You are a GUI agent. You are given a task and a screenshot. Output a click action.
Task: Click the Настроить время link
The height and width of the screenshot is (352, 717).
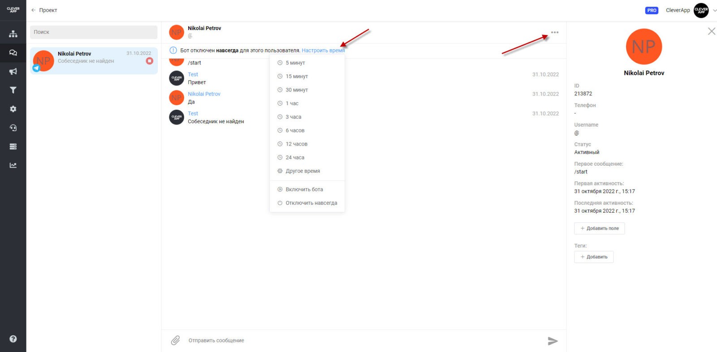pos(323,51)
